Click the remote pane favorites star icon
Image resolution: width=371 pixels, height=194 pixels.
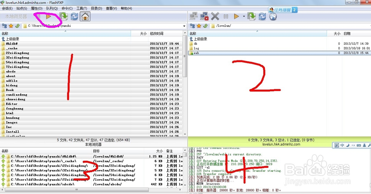[199, 26]
